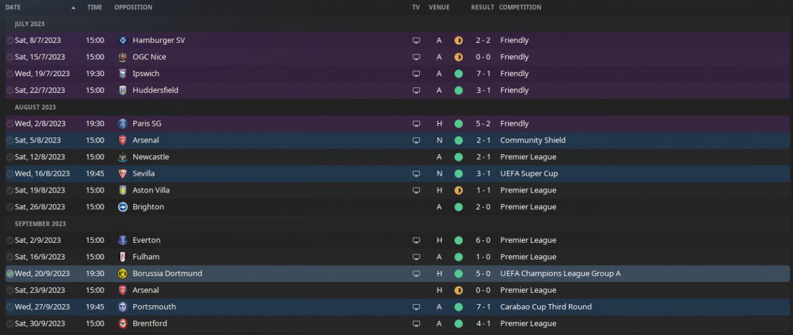Screen dimensions: 793x335
Task: Click the TV icon on the Brentford row
Action: tap(416, 324)
